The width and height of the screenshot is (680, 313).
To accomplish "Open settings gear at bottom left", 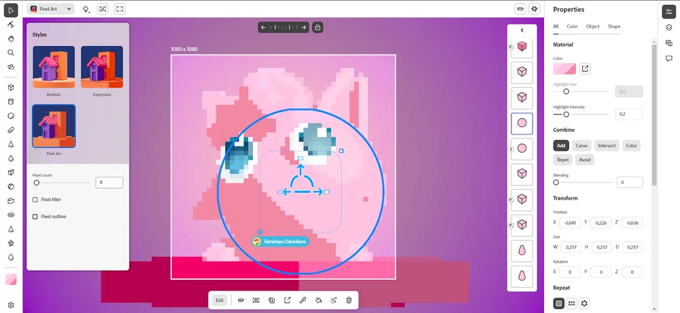I will pyautogui.click(x=11, y=306).
